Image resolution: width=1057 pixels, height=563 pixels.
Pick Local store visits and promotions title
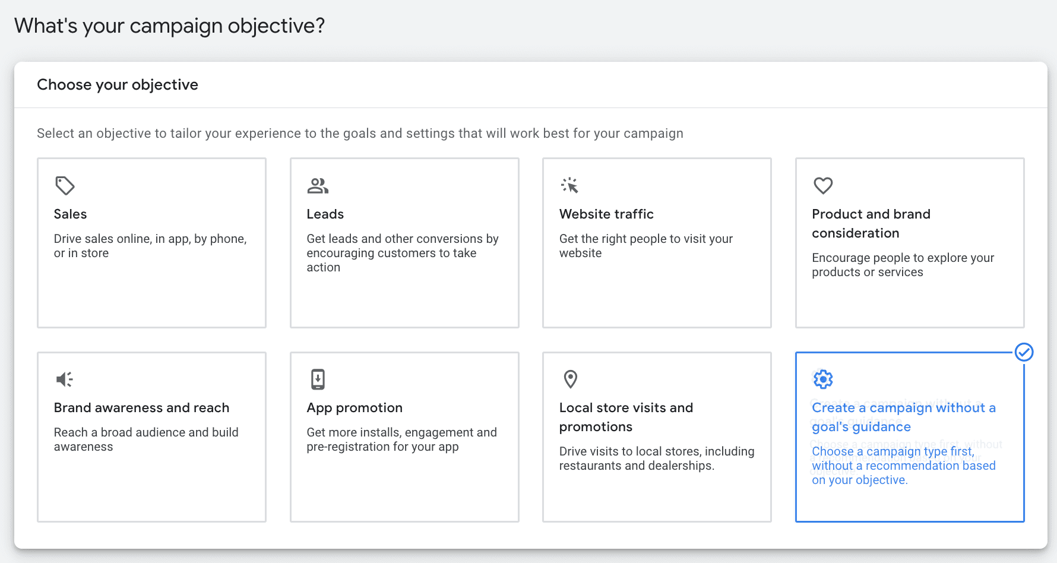coord(626,417)
